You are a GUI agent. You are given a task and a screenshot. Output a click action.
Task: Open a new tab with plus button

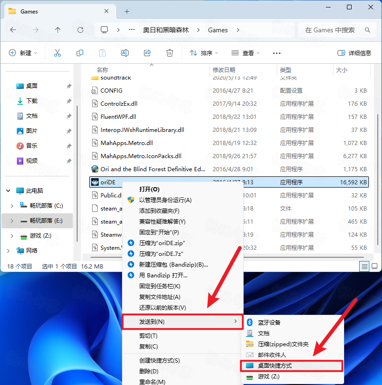(x=127, y=11)
